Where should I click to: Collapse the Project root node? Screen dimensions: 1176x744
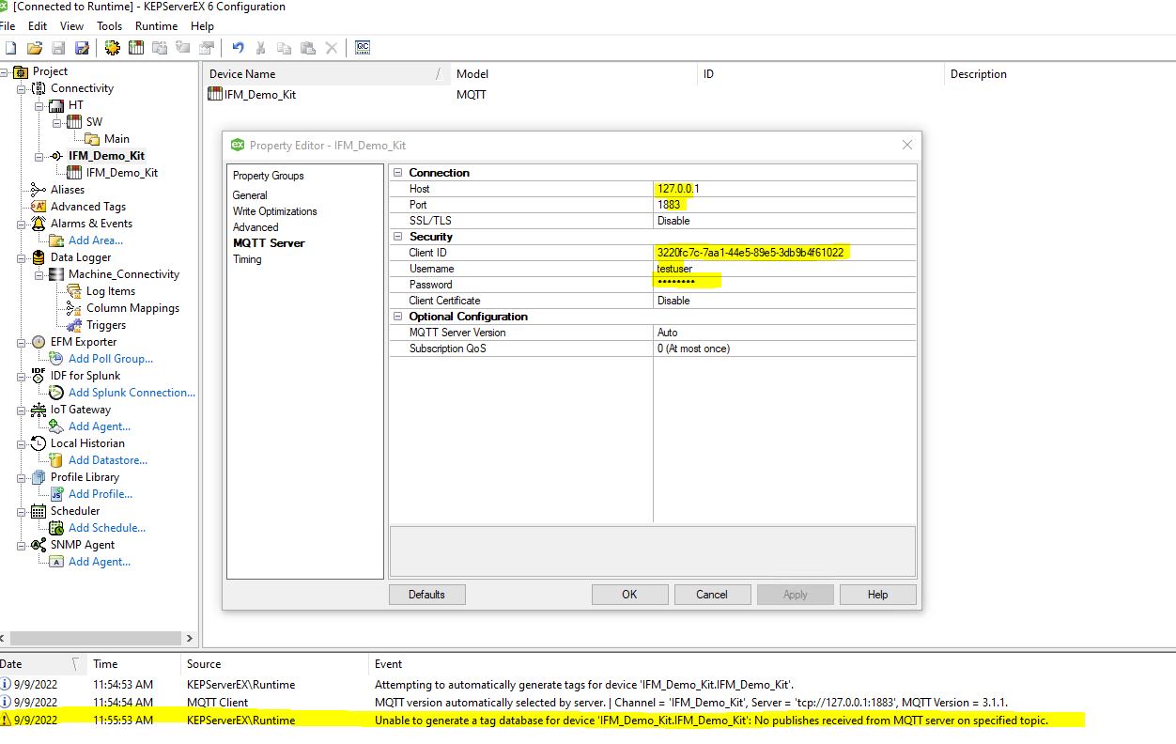coord(5,71)
